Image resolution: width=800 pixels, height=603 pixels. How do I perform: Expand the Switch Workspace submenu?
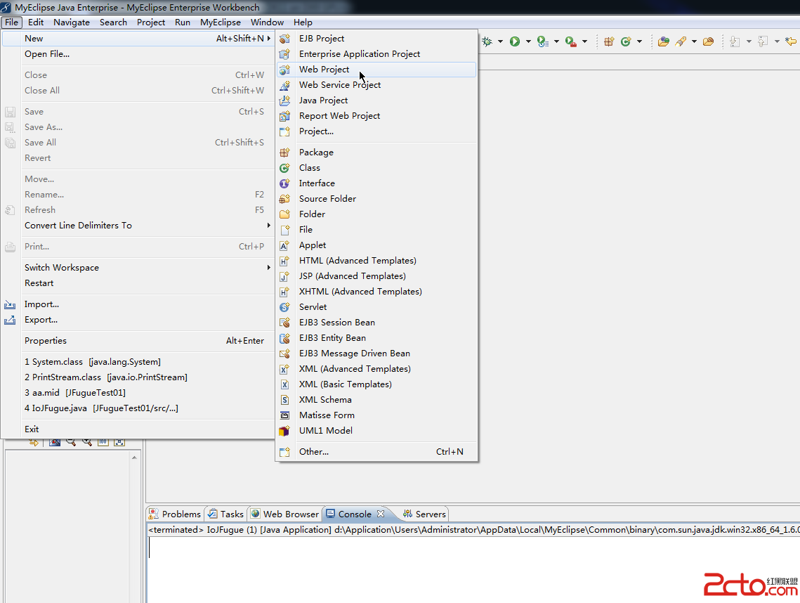(x=138, y=268)
